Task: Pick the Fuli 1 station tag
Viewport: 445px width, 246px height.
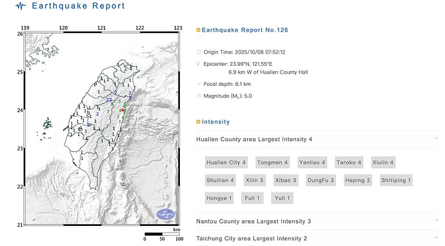Action: click(x=252, y=198)
